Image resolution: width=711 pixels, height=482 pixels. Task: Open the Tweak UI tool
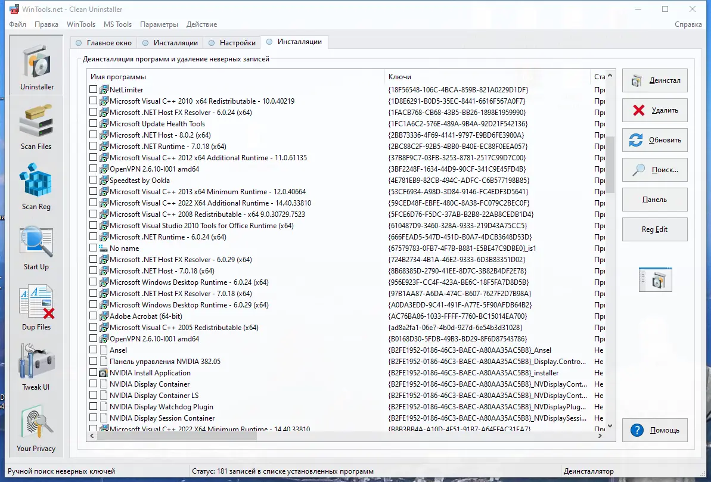[x=36, y=368]
